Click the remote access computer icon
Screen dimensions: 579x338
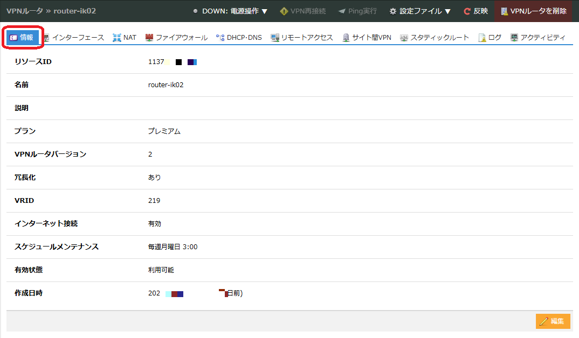[275, 38]
